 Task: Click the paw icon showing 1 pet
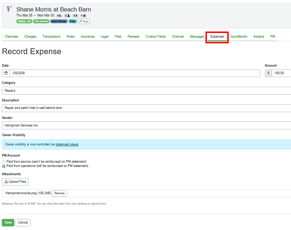84,15
